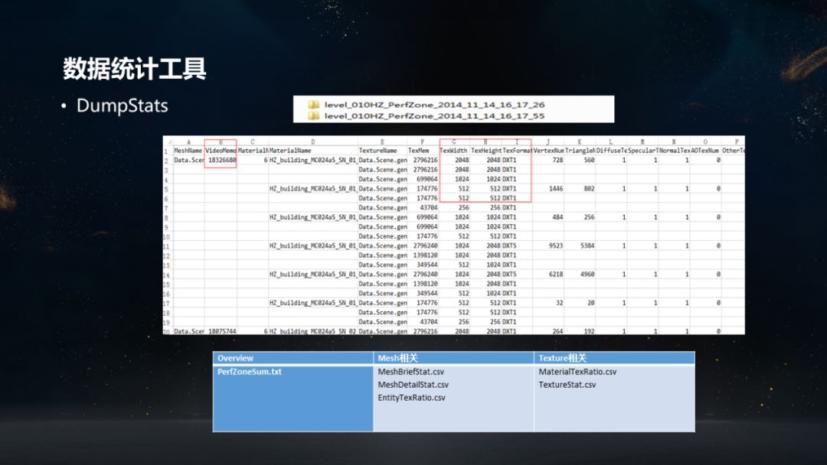Click the select-all corner of spreadsheet

point(167,141)
